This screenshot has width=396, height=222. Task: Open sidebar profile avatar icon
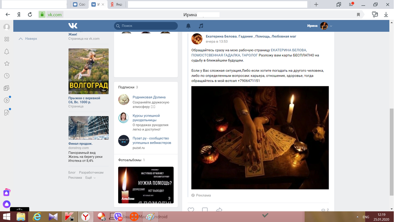pos(7,27)
